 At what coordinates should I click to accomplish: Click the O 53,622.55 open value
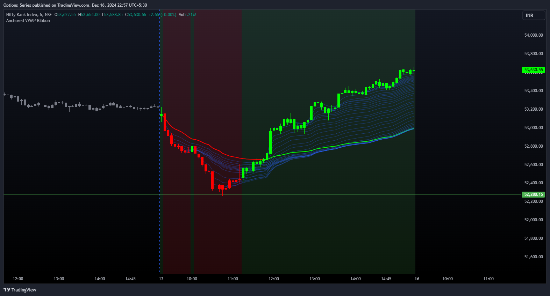pyautogui.click(x=65, y=15)
